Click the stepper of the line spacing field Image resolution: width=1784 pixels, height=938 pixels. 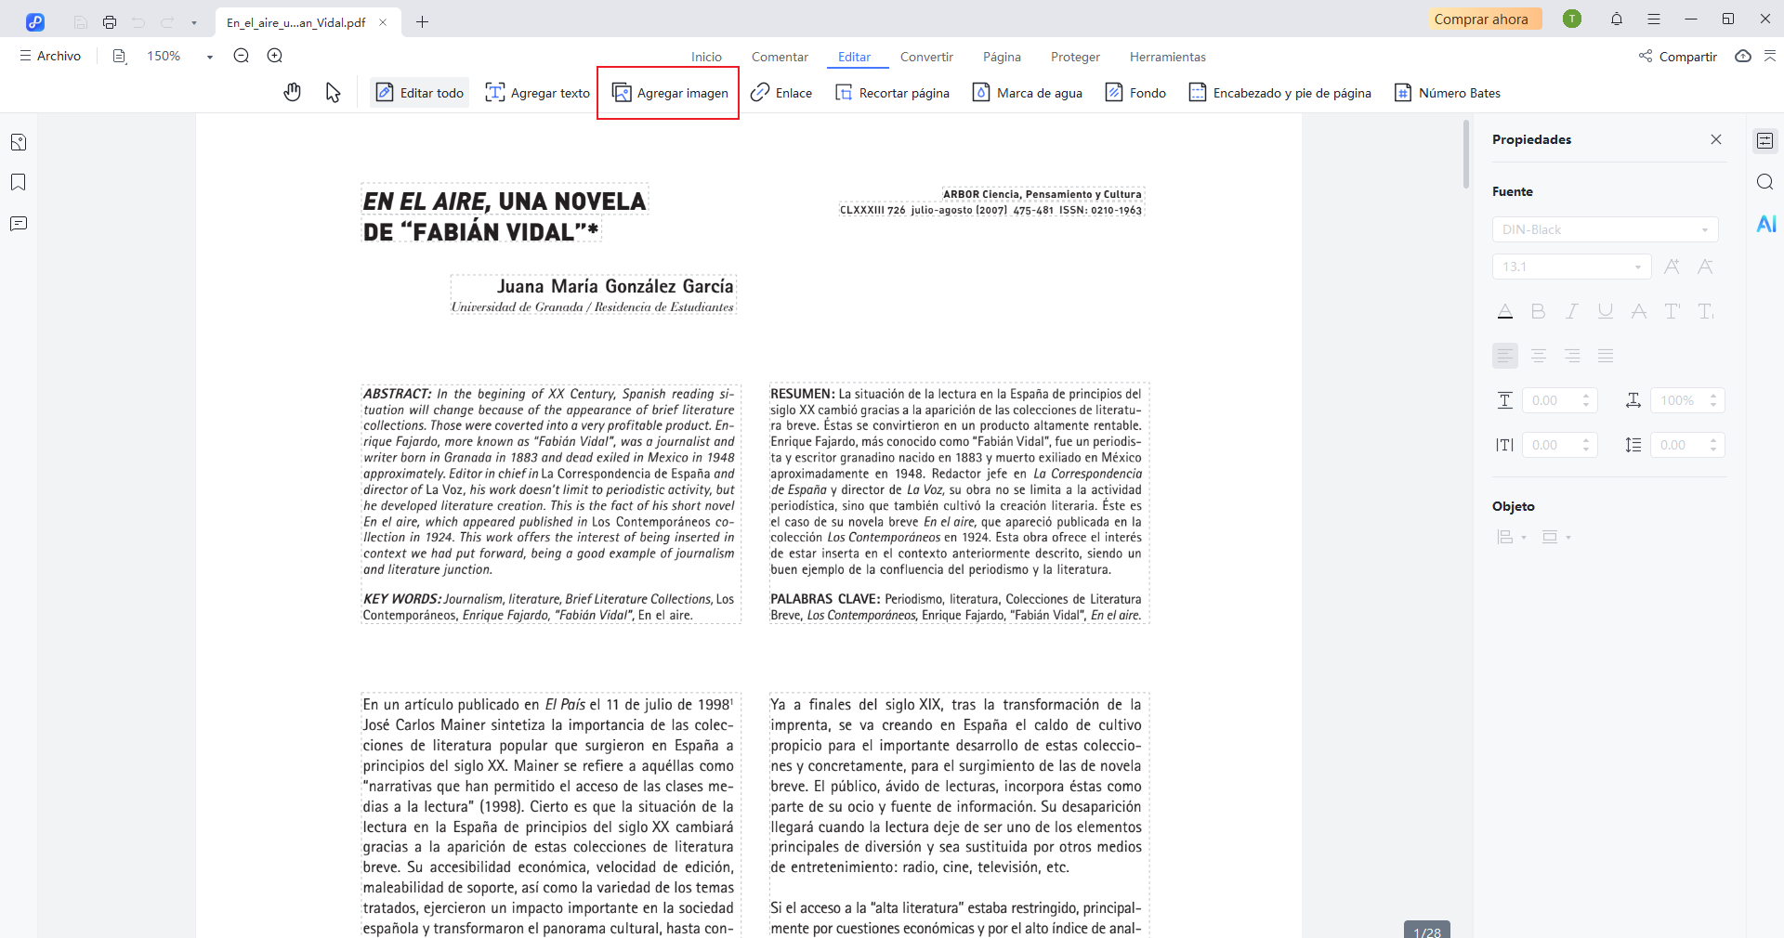(1713, 445)
